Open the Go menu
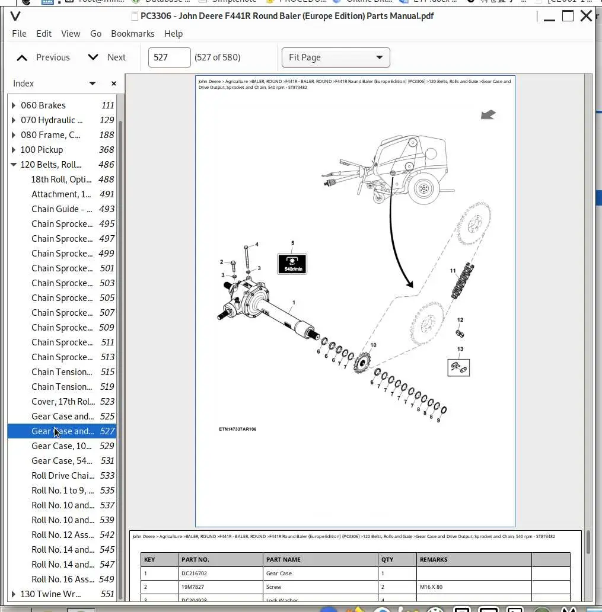602x612 pixels. [x=95, y=34]
